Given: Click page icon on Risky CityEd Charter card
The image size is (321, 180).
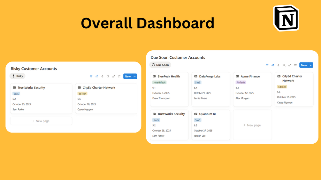Looking at the screenshot, I should 79,88.
